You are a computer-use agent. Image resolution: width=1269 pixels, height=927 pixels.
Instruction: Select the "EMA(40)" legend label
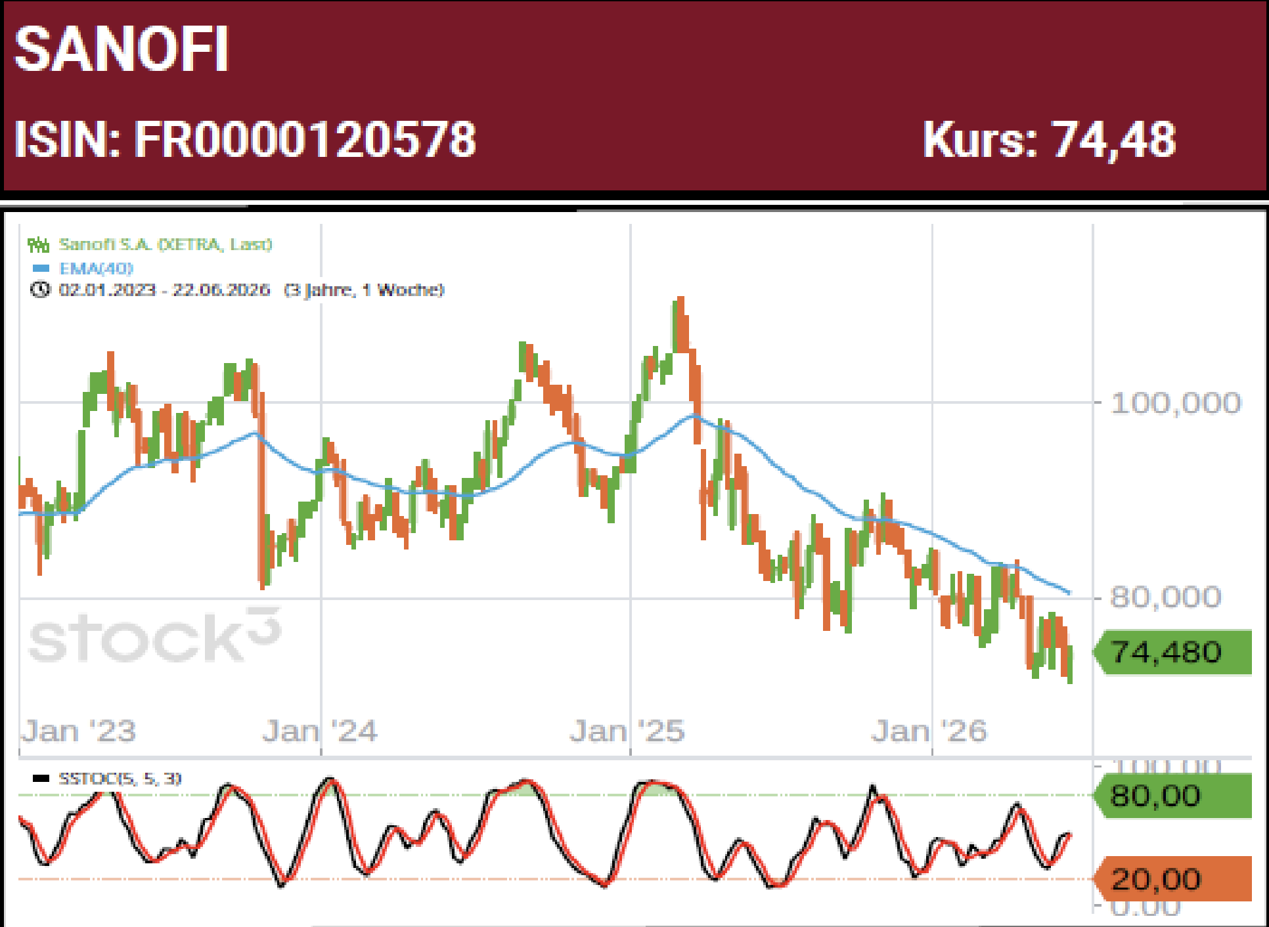97,268
